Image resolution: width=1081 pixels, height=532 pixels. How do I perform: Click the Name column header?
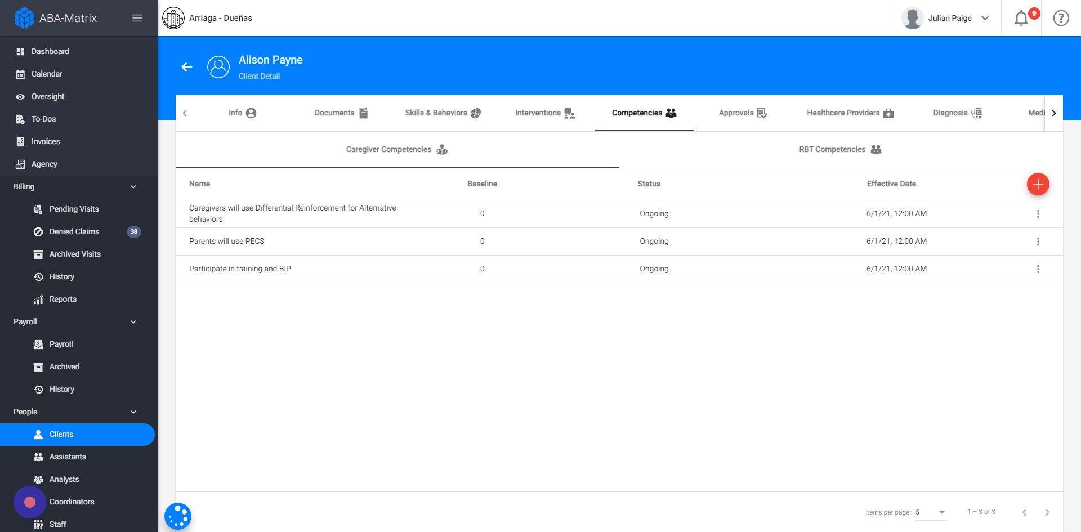[x=199, y=184]
